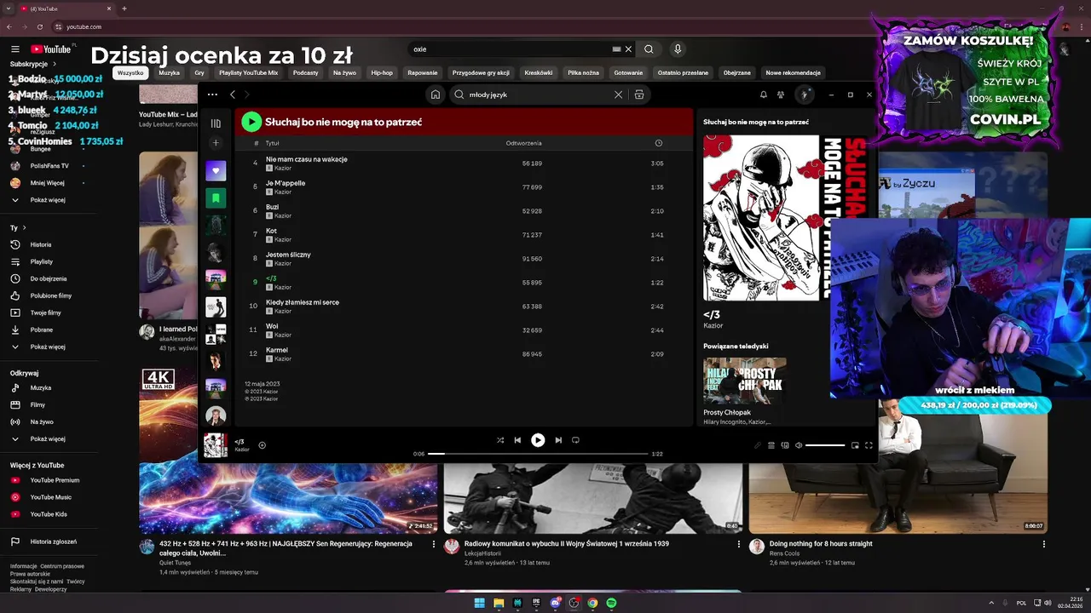Enter Spotify full screen mode
The width and height of the screenshot is (1091, 613).
pyautogui.click(x=869, y=445)
